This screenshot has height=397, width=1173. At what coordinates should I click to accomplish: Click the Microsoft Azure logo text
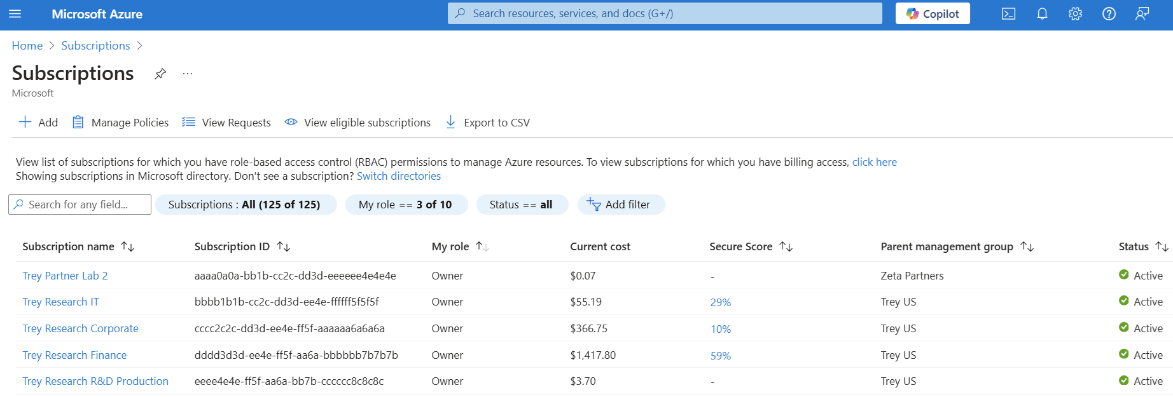[97, 14]
